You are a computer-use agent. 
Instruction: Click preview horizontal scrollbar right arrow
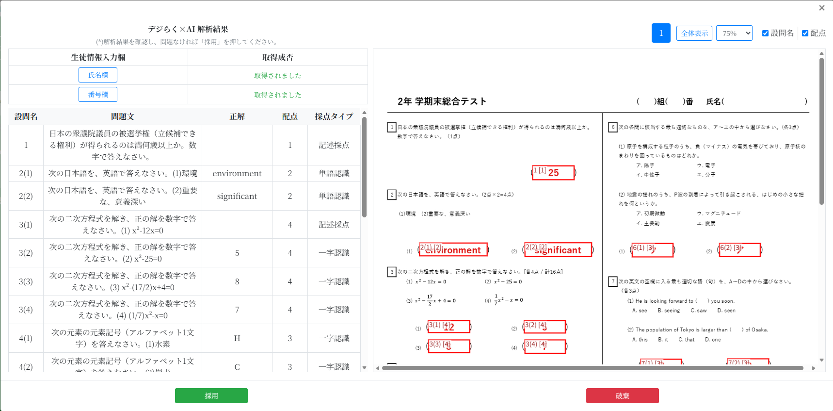[x=813, y=368]
